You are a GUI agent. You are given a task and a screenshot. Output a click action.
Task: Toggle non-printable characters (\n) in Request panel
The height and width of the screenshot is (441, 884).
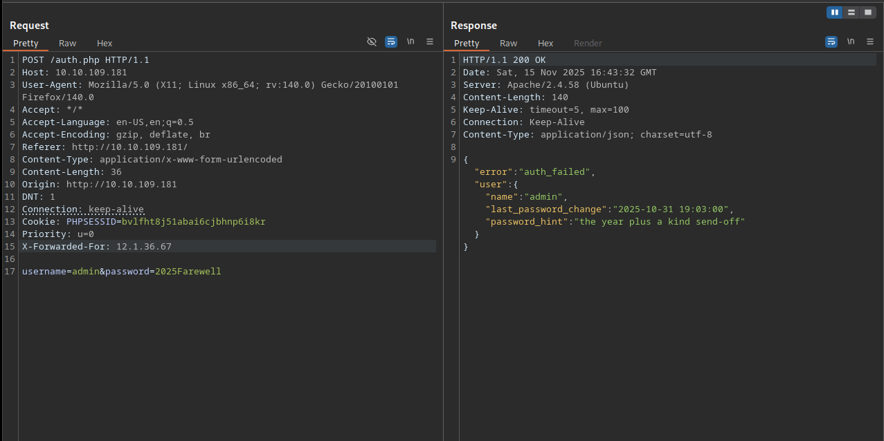point(411,41)
